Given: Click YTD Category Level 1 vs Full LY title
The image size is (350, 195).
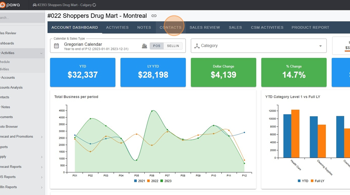Looking at the screenshot, I should (292, 97).
